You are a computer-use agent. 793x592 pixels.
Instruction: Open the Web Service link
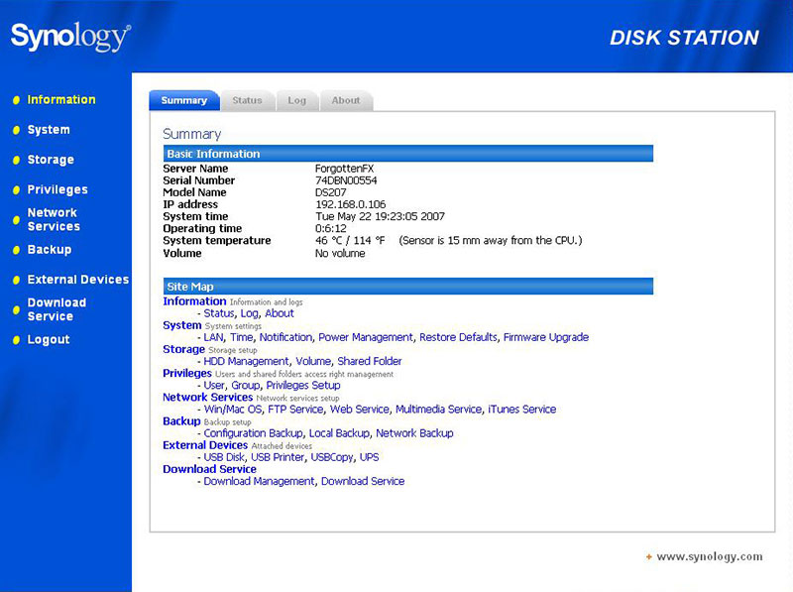[360, 410]
